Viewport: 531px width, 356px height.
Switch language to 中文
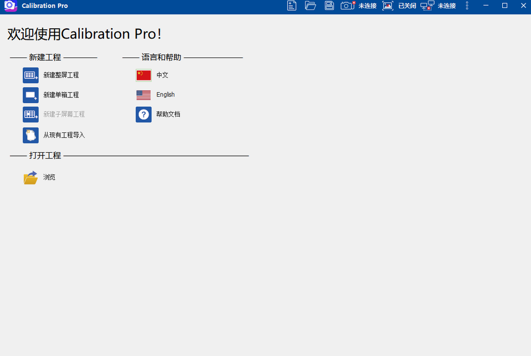[152, 75]
